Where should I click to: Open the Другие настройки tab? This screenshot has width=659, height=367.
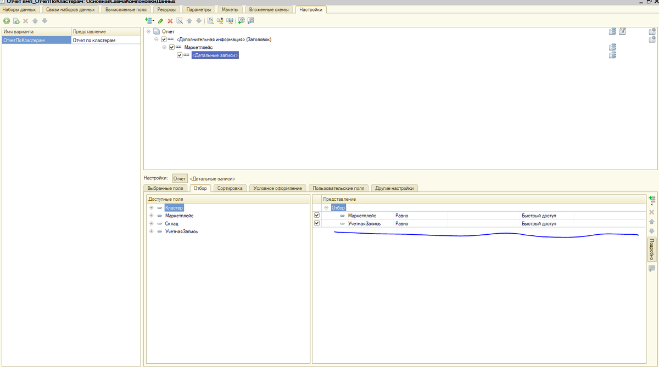tap(395, 188)
